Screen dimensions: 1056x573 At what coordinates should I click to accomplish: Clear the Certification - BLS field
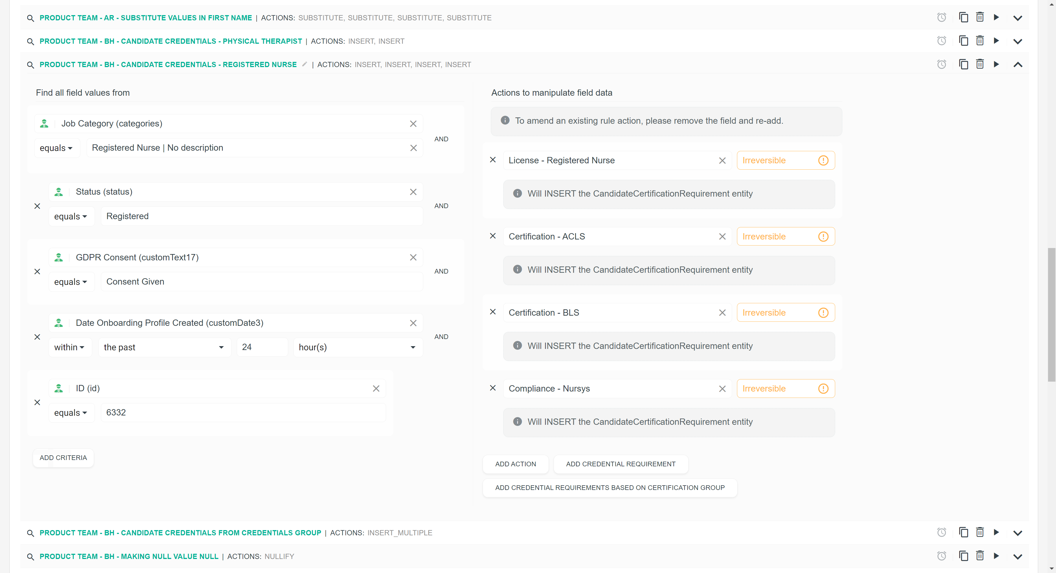tap(722, 313)
